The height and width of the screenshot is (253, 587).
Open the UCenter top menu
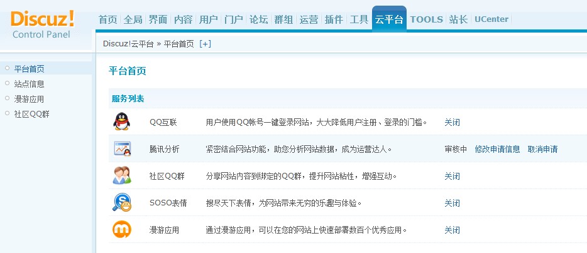[491, 19]
